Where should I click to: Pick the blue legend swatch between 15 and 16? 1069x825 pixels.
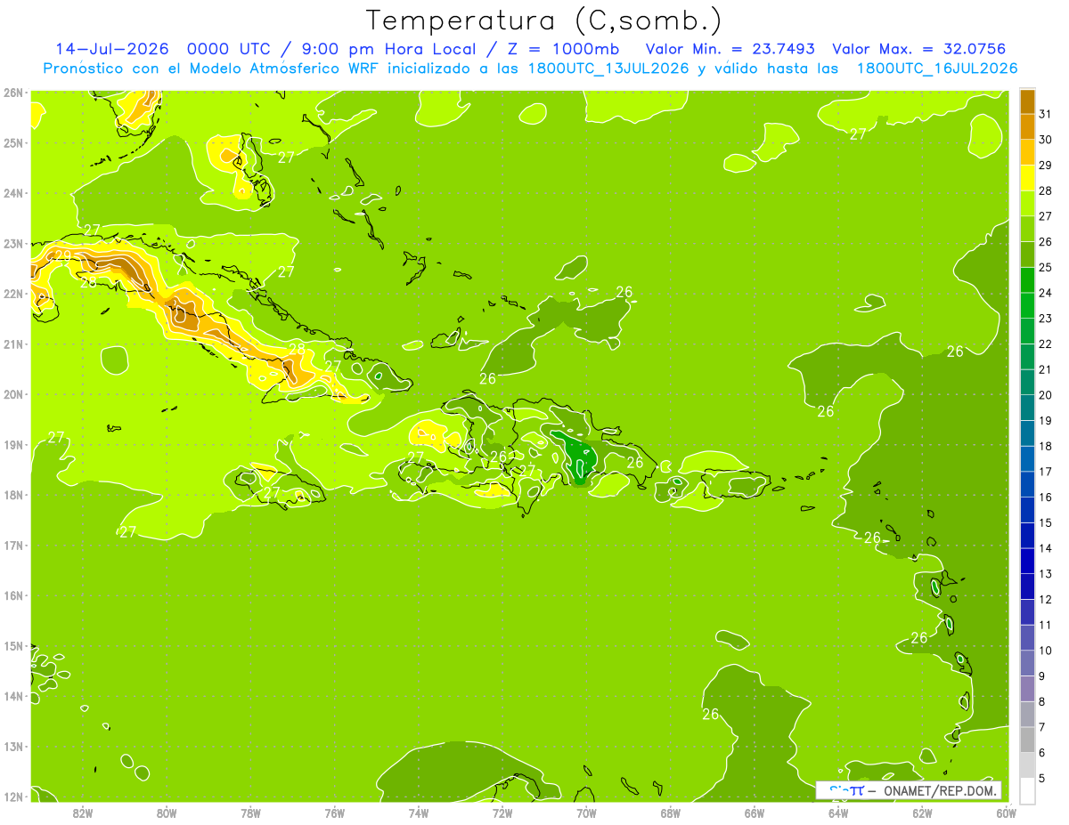coord(1027,510)
